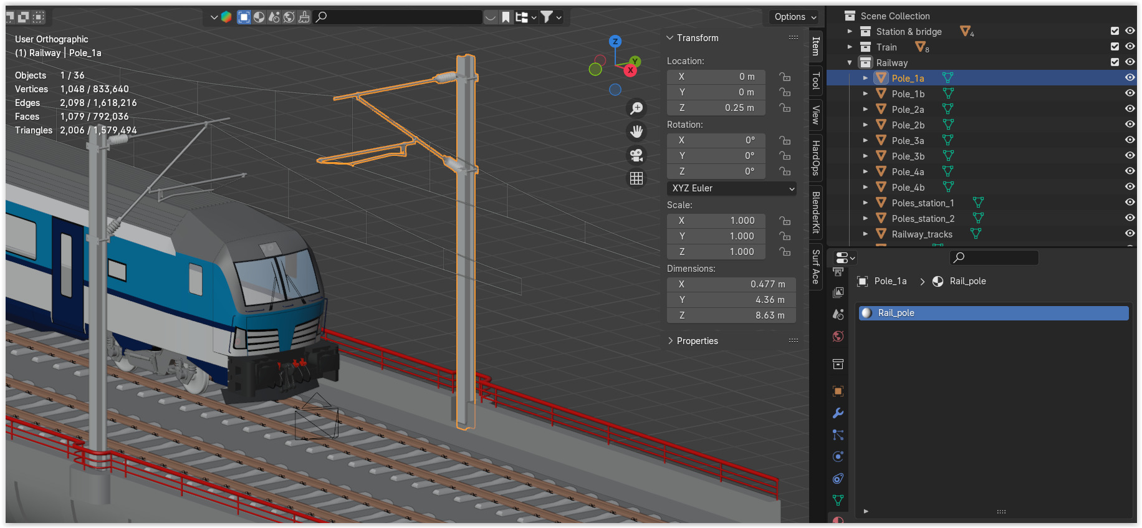Click the zoom magnifier viewport icon
Screen dimensions: 1142x528
click(636, 108)
